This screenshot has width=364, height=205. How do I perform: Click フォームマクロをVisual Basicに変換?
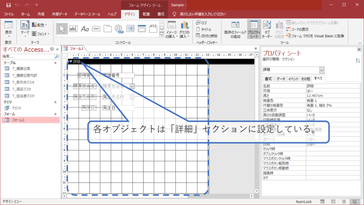[x=315, y=36]
